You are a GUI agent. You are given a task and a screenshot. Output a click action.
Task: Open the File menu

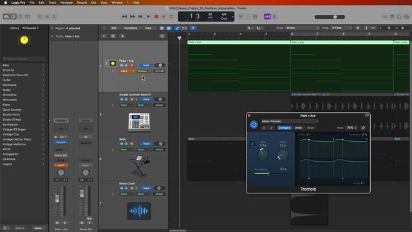pos(32,3)
